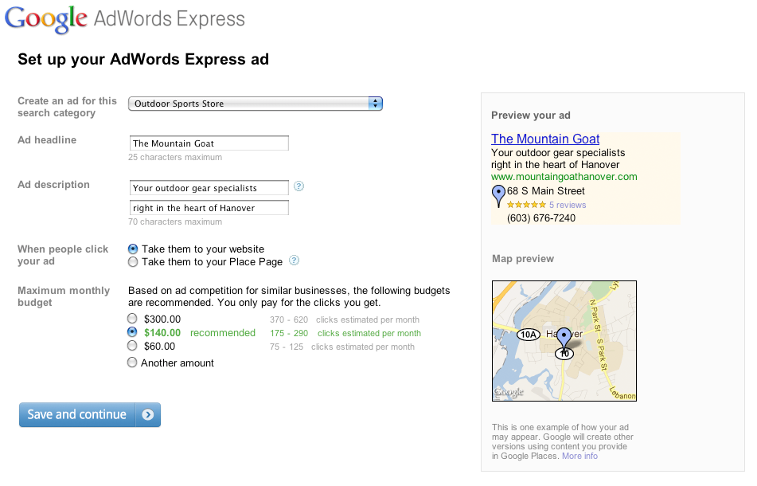
Task: Click the 10A route badge on the map
Action: point(529,335)
